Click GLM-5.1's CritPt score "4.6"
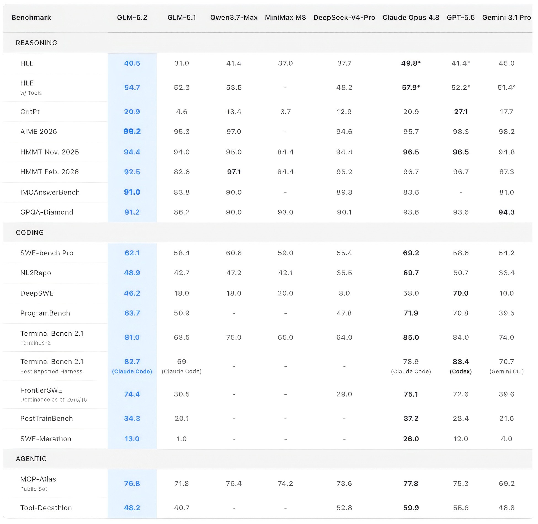Screen dimensions: 538x524 coord(182,112)
